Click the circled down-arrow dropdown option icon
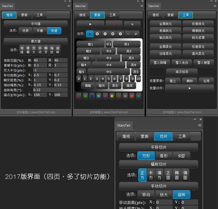Image resolution: width=218 pixels, height=209 pixels. point(120,34)
